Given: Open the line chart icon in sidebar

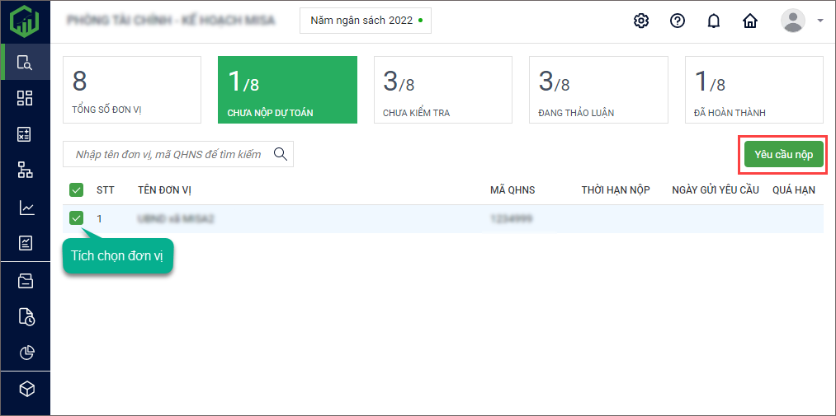Looking at the screenshot, I should coord(25,208).
